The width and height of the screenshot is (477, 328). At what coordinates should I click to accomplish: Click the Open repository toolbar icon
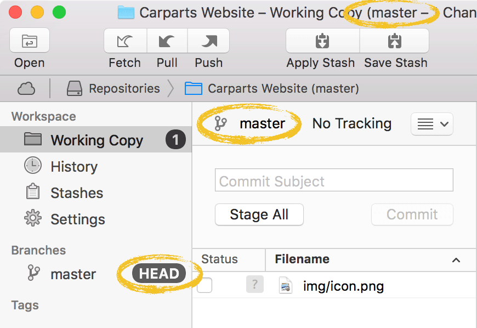click(x=30, y=41)
